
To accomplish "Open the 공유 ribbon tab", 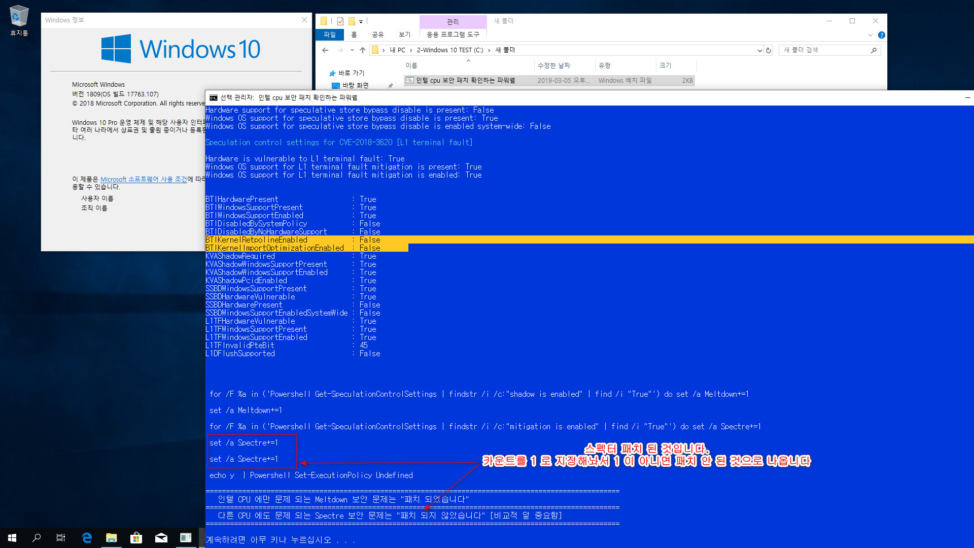I will point(378,35).
